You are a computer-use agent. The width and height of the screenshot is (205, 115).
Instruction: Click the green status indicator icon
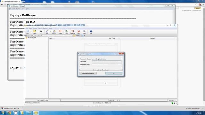pos(172,103)
